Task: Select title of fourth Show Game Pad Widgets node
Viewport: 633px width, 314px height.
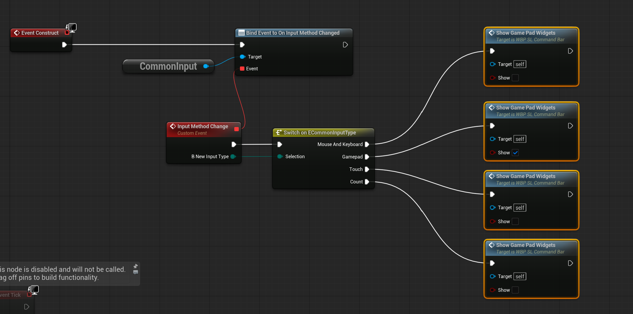Action: [526, 245]
